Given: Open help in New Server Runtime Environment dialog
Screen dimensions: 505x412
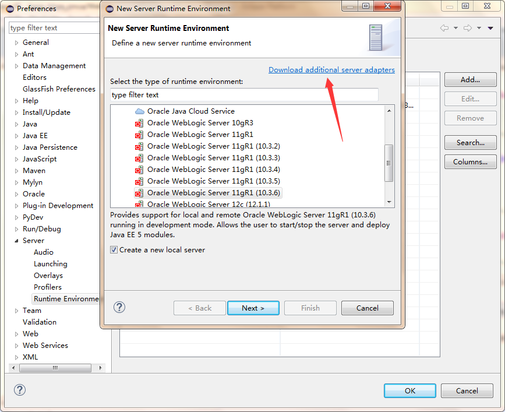Looking at the screenshot, I should 119,307.
